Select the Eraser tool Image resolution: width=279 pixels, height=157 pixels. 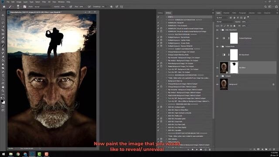coord(3,57)
